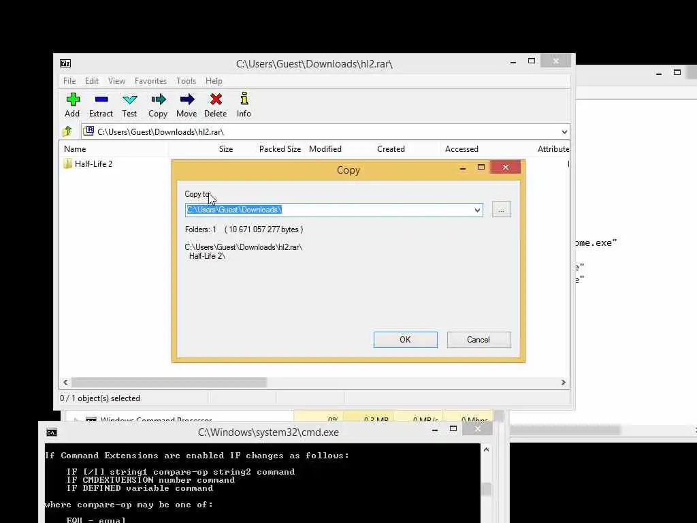Expand the address bar path dropdown
Viewport: 697px width, 523px height.
[564, 131]
